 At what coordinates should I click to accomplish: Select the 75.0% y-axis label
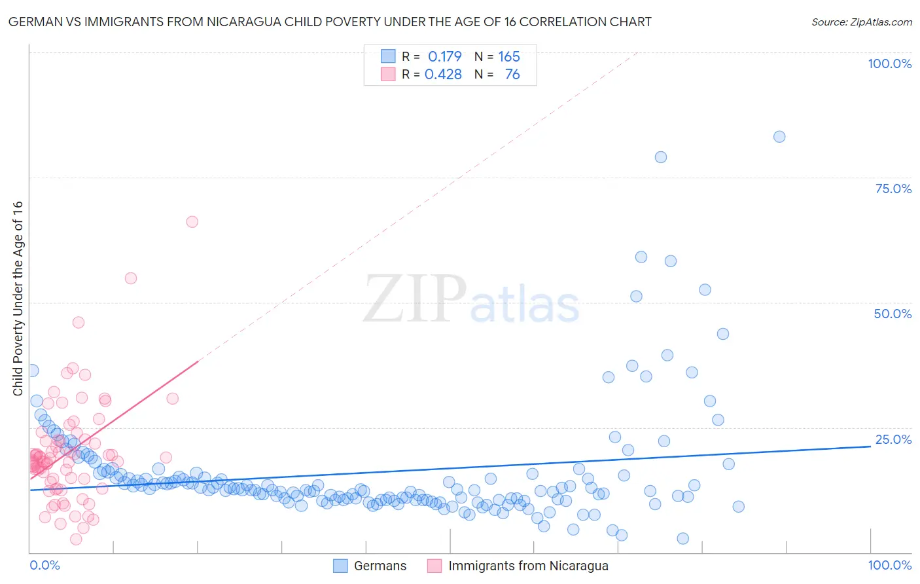[x=893, y=189]
